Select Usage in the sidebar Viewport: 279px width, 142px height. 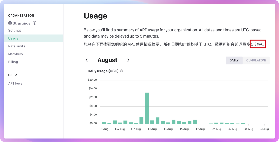coord(13,38)
